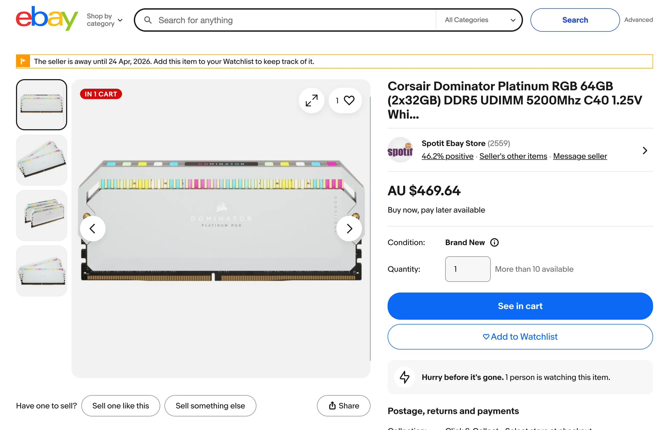This screenshot has height=430, width=668.
Task: Click the AU $469.64 price
Action: click(424, 191)
